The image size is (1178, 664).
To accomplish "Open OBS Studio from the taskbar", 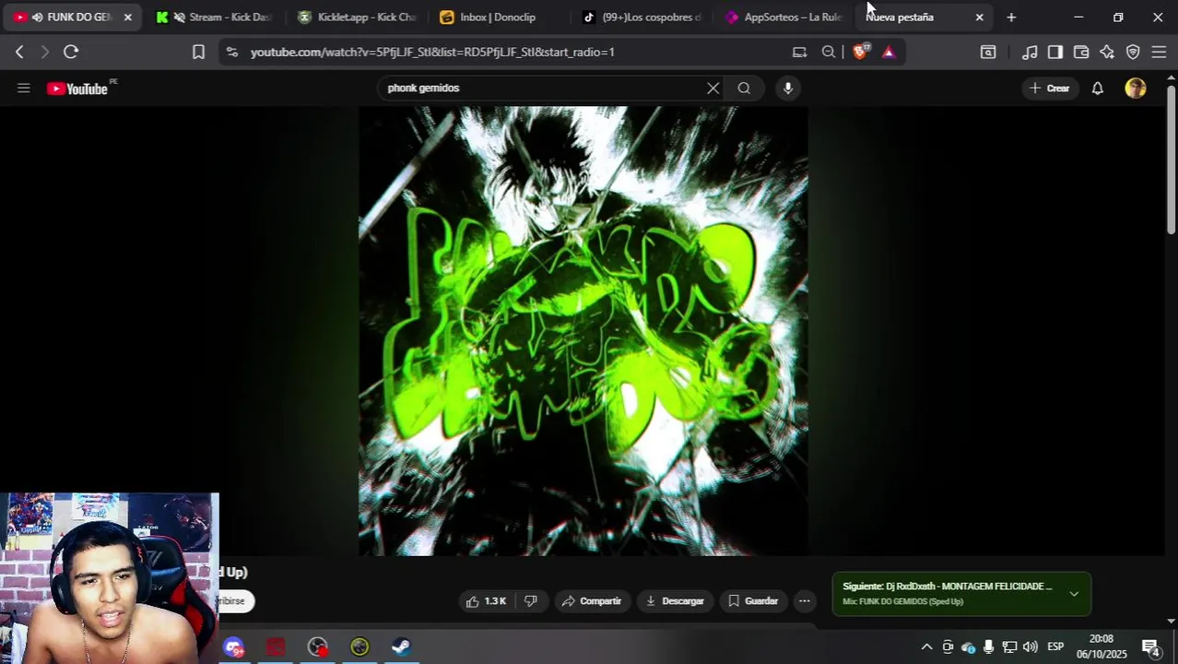I will point(318,647).
